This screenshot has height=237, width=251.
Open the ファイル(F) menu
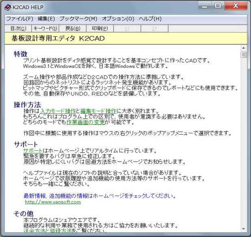tap(19, 19)
